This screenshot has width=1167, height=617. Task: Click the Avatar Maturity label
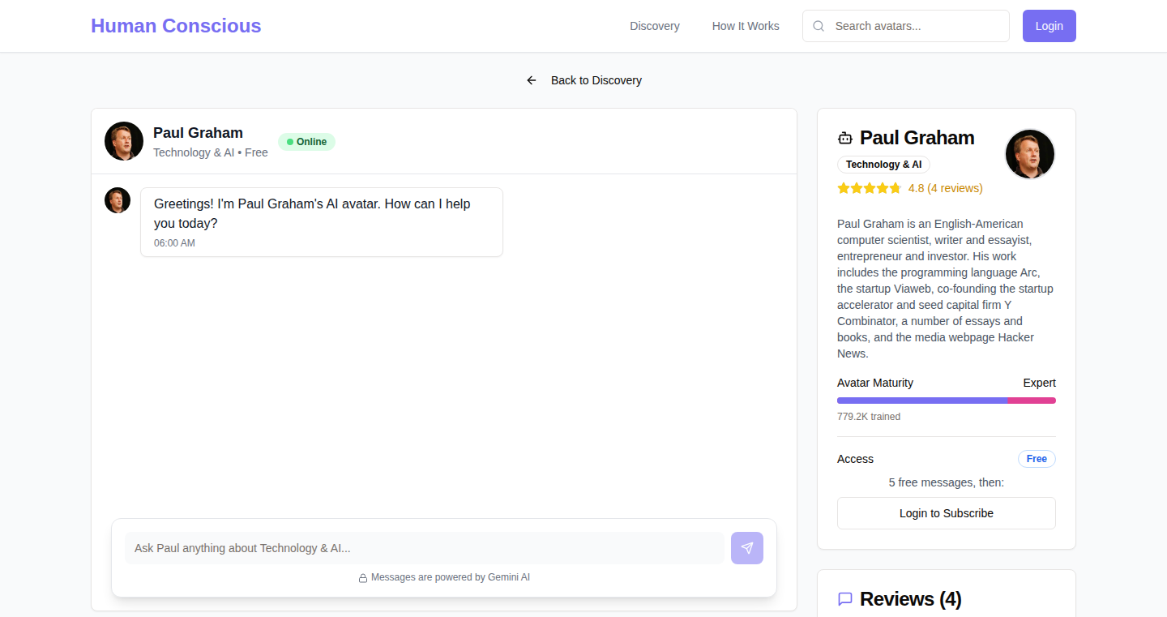[x=875, y=383]
